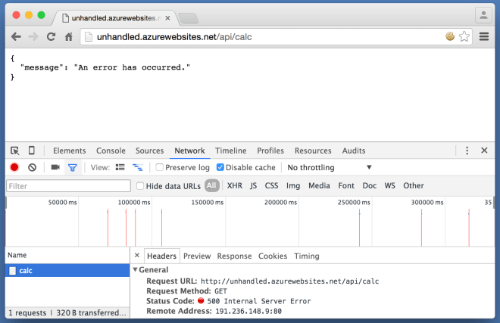Filter requests by Font

coord(346,186)
